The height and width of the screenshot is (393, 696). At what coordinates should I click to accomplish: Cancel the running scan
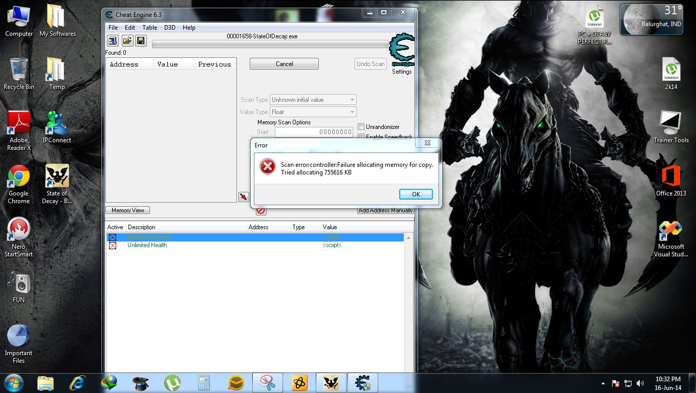pyautogui.click(x=284, y=64)
